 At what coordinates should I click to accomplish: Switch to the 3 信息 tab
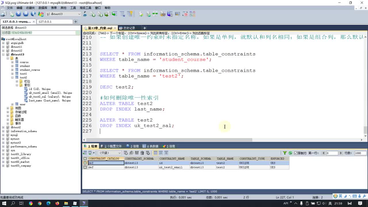coord(132,146)
